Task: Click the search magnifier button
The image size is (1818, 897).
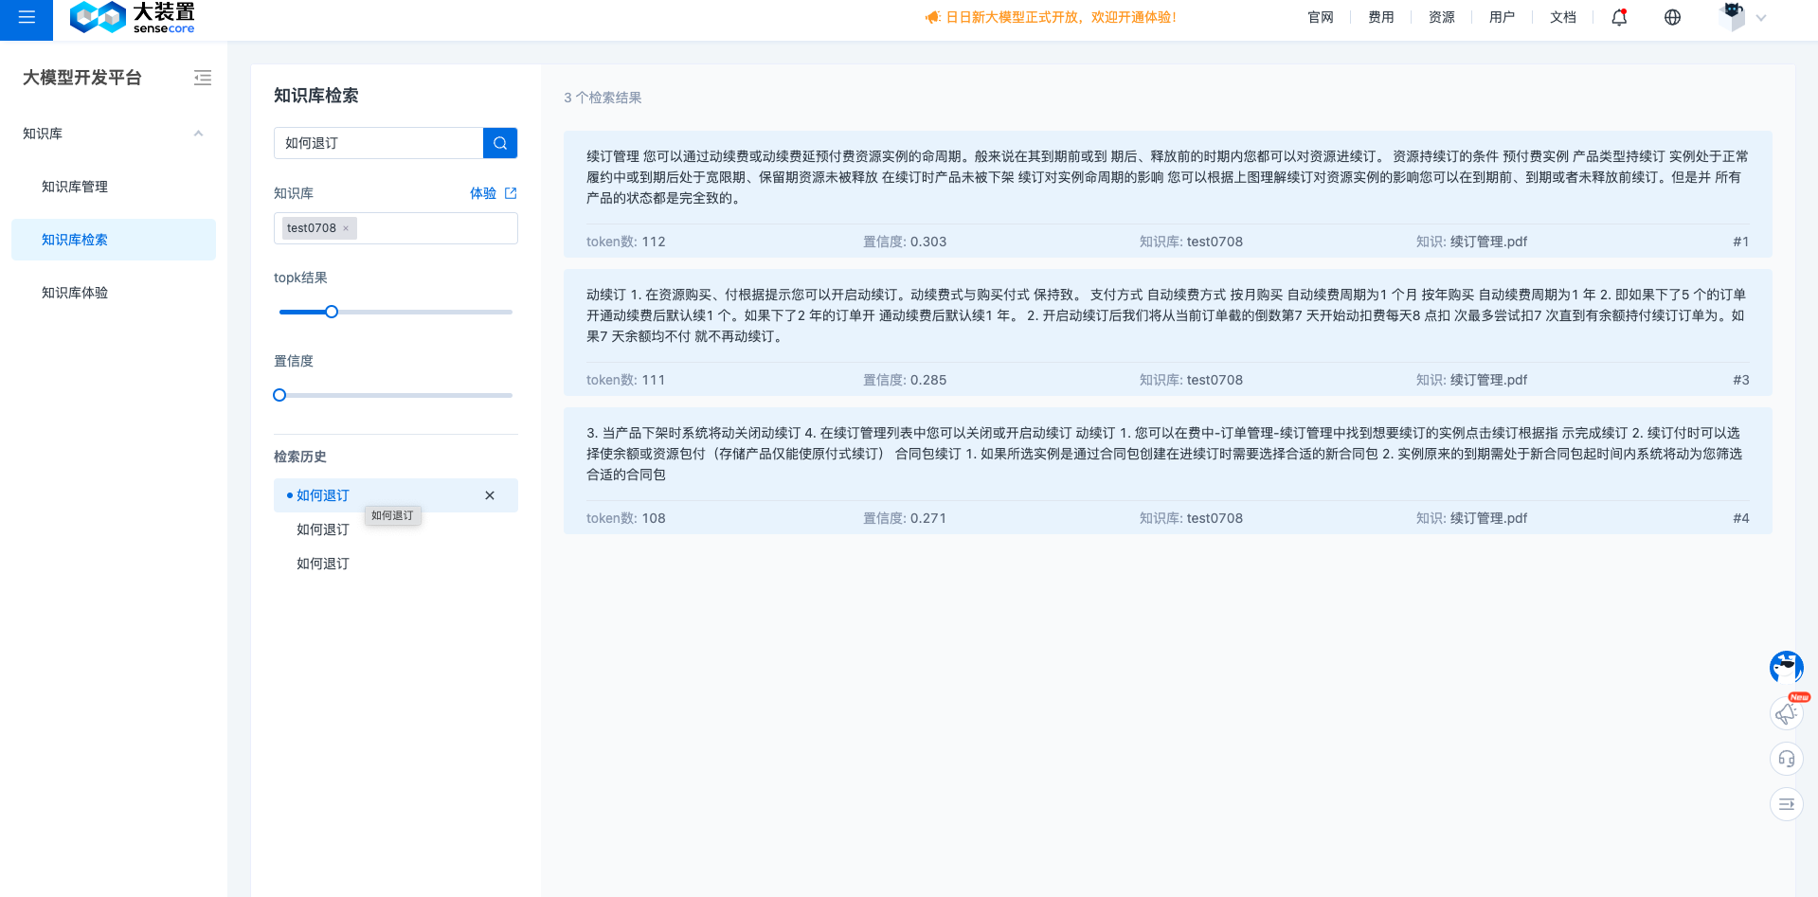Action: (x=500, y=143)
